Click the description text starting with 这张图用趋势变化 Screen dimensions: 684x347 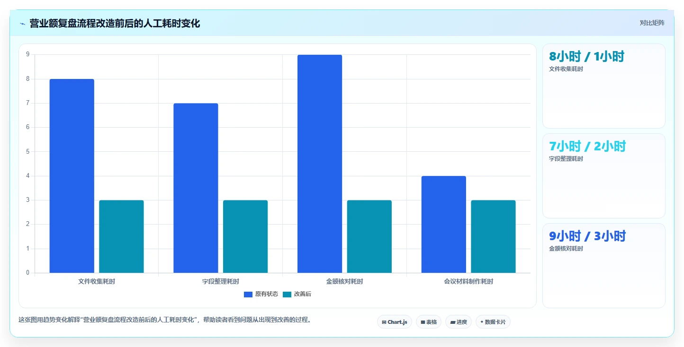pyautogui.click(x=166, y=320)
